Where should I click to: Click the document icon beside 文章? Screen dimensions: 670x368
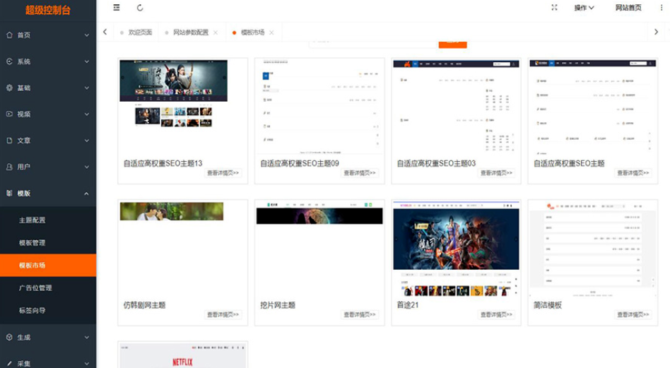point(9,141)
